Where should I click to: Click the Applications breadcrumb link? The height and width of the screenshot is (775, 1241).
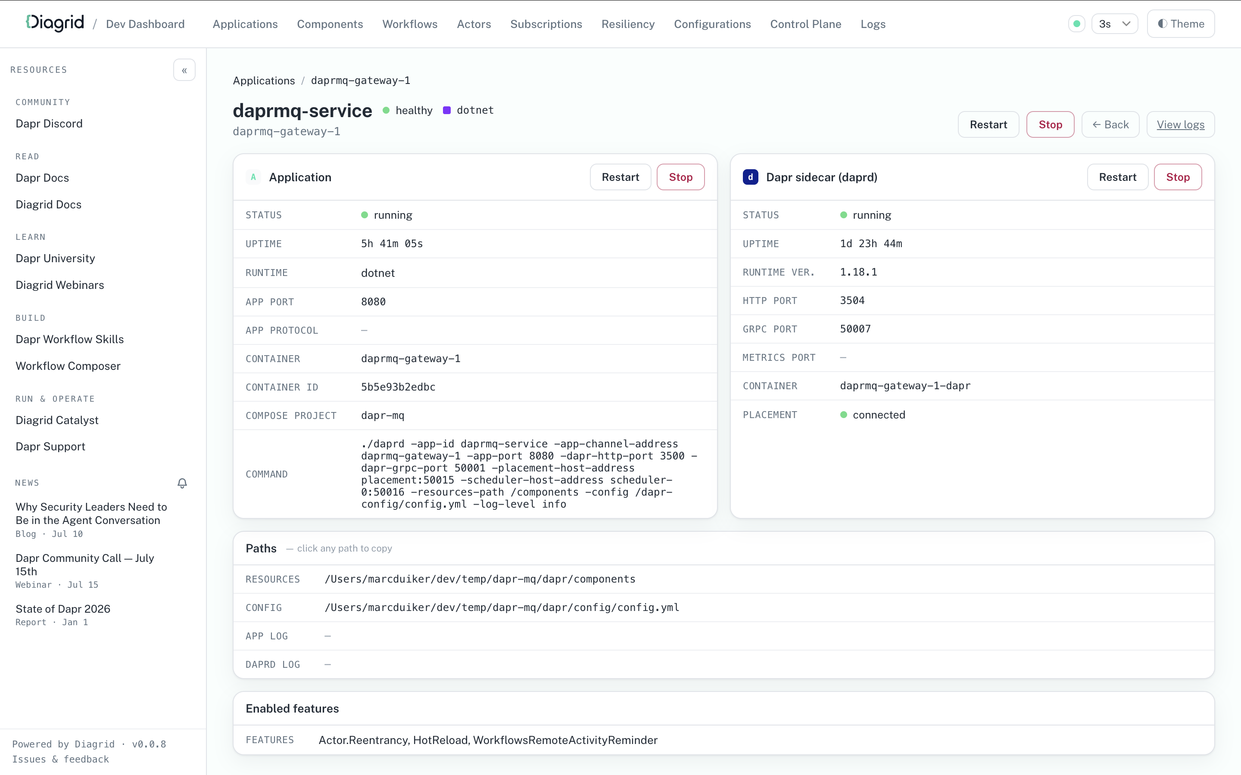click(264, 81)
